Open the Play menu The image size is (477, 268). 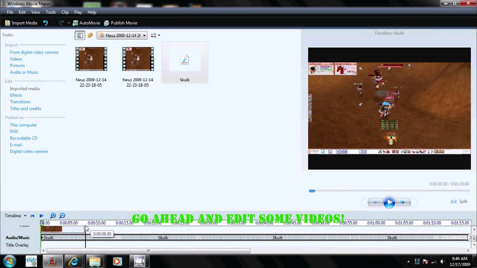pyautogui.click(x=78, y=12)
